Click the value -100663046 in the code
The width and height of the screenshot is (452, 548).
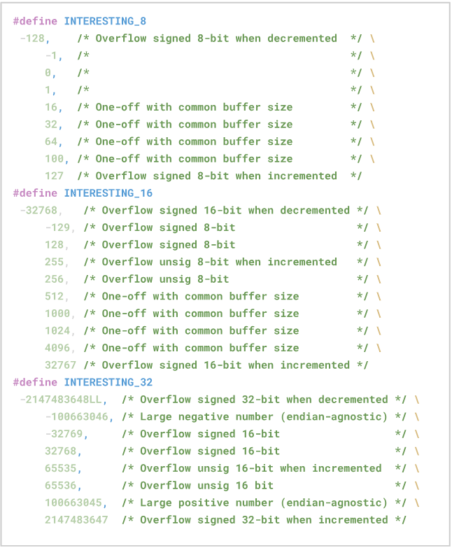pos(76,416)
